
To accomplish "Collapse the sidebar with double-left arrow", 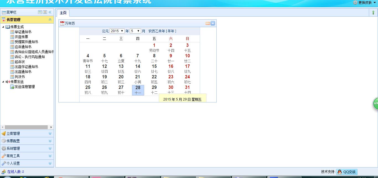I will click(x=50, y=12).
